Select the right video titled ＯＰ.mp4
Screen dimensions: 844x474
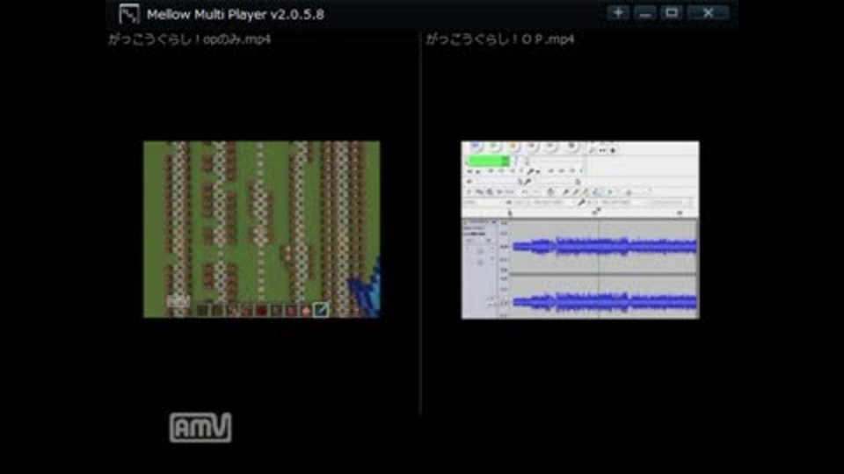click(500, 39)
